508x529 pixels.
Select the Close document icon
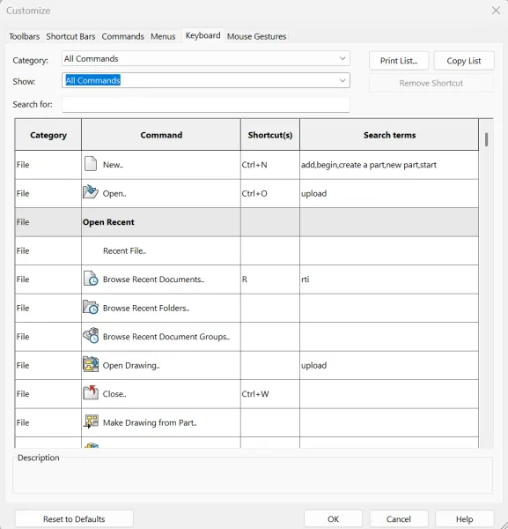(x=91, y=393)
